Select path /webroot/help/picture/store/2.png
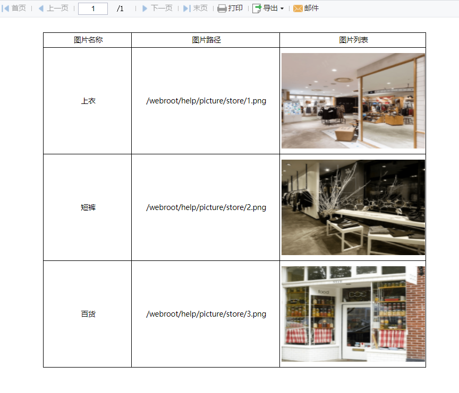Image resolution: width=459 pixels, height=393 pixels. [x=206, y=207]
